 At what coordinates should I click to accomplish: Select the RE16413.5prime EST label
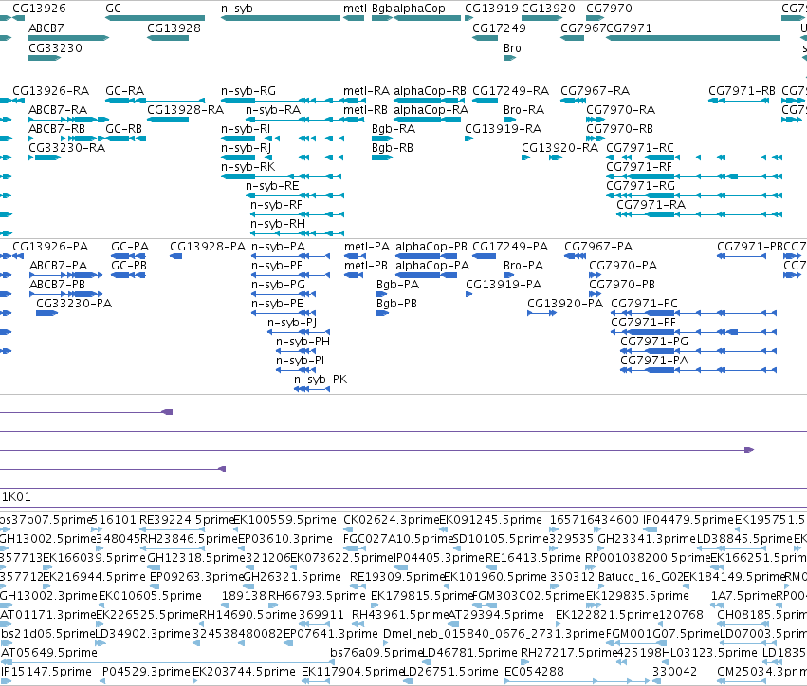[x=533, y=558]
